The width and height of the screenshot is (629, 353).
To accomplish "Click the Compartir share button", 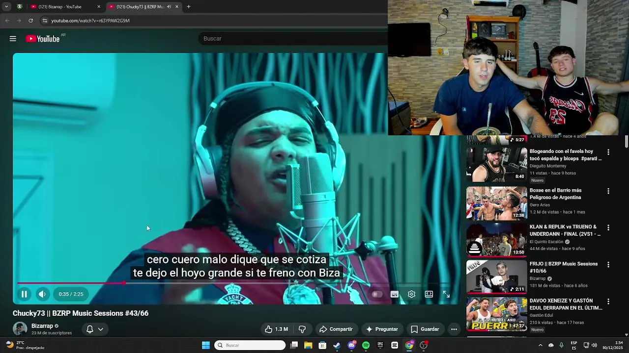I will pos(336,329).
